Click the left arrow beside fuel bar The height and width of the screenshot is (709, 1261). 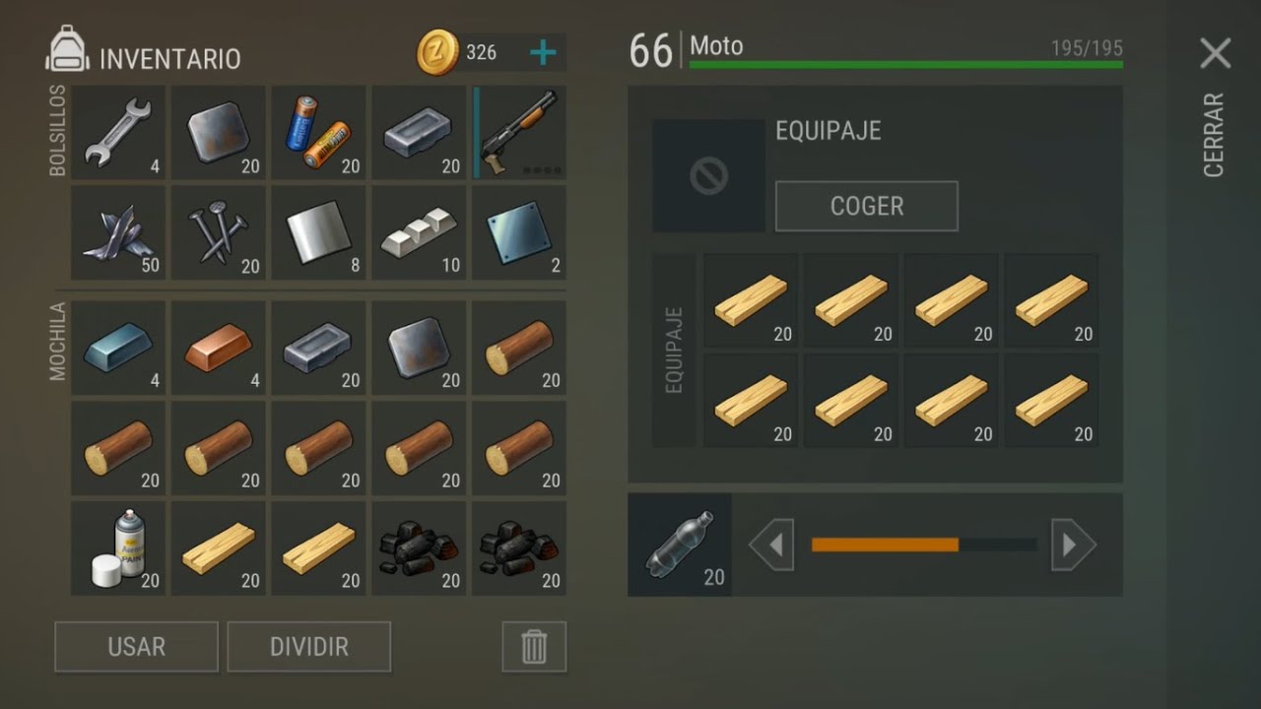coord(771,545)
